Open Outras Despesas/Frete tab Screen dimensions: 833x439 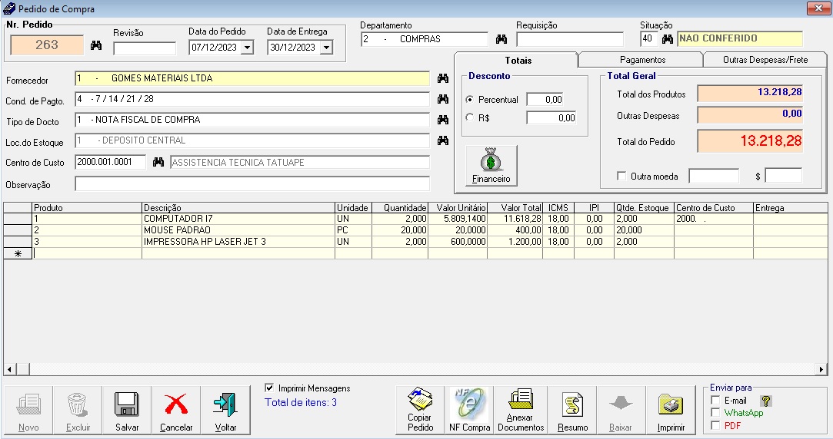[x=765, y=60]
